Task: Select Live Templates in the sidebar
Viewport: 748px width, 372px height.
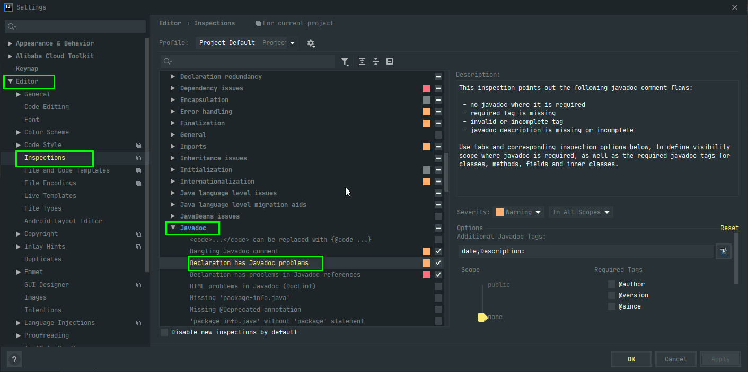Action: point(50,196)
